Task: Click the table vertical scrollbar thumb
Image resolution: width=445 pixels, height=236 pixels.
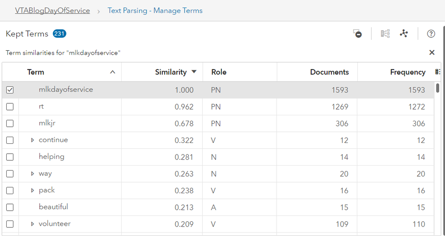Action: click(438, 88)
